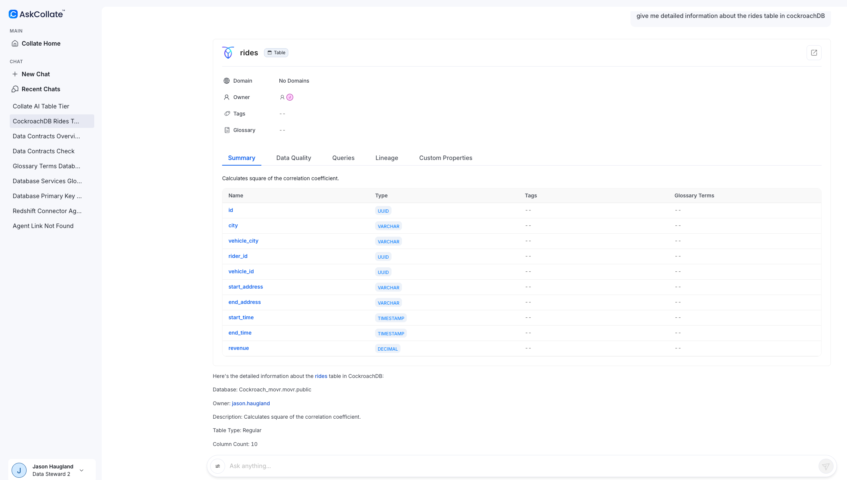Click the Glossary Terms column header
Viewport: 847px width, 480px height.
tap(694, 196)
